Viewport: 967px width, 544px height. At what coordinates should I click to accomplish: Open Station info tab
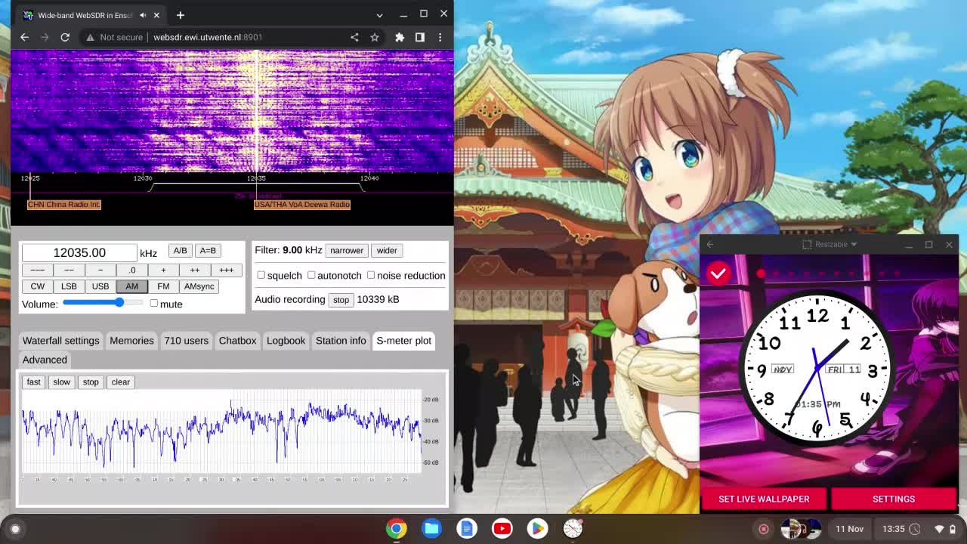point(341,341)
